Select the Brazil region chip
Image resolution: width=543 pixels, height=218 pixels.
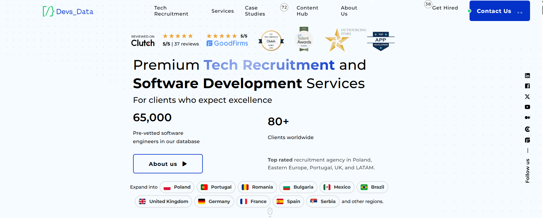372,187
